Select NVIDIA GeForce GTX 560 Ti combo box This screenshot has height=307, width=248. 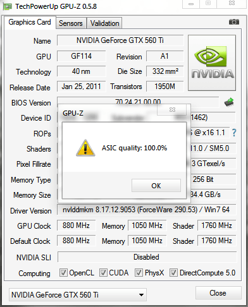(x=78, y=294)
